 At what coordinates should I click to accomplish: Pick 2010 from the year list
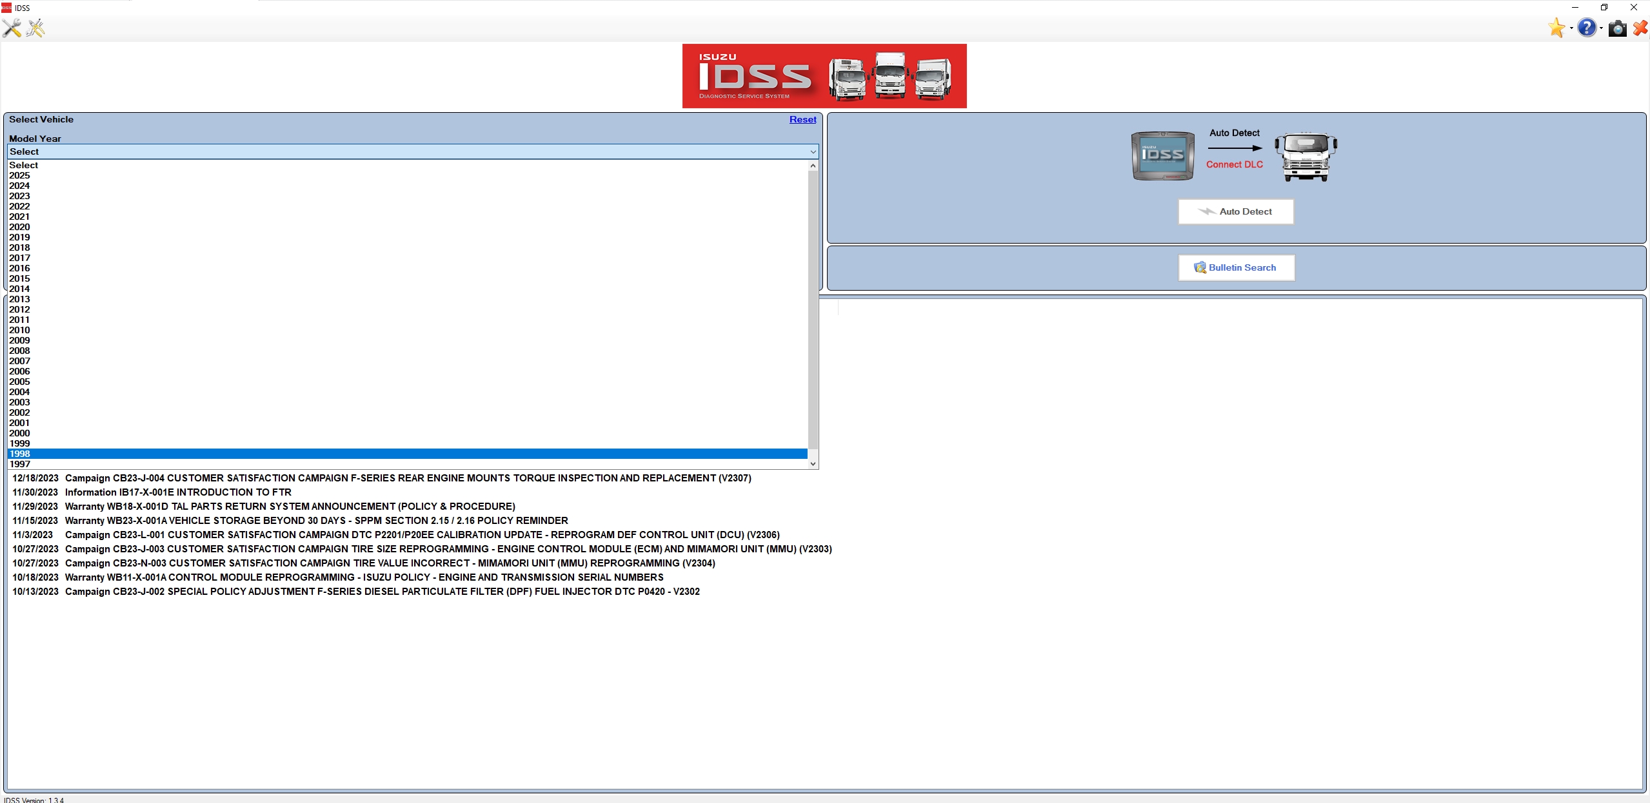[x=19, y=330]
